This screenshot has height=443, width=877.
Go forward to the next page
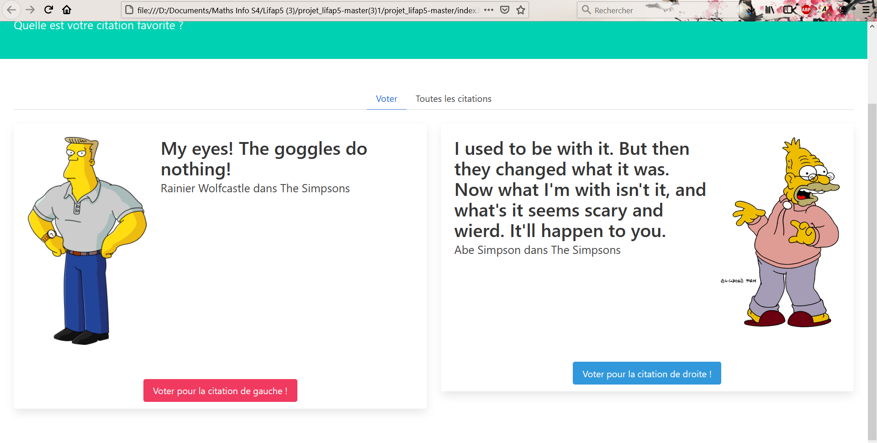[x=30, y=10]
